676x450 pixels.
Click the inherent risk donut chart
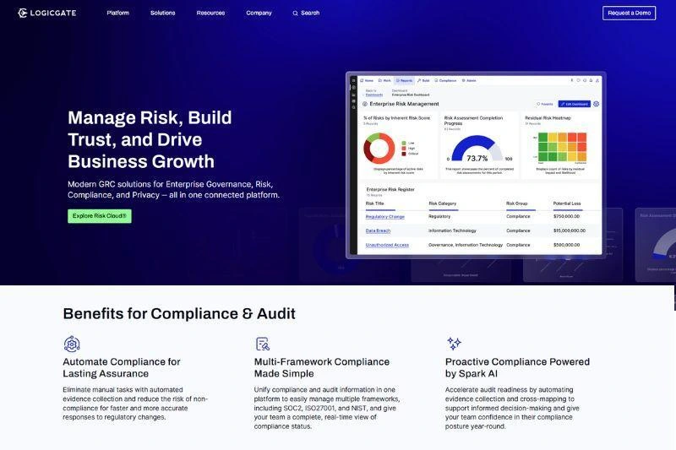[379, 148]
